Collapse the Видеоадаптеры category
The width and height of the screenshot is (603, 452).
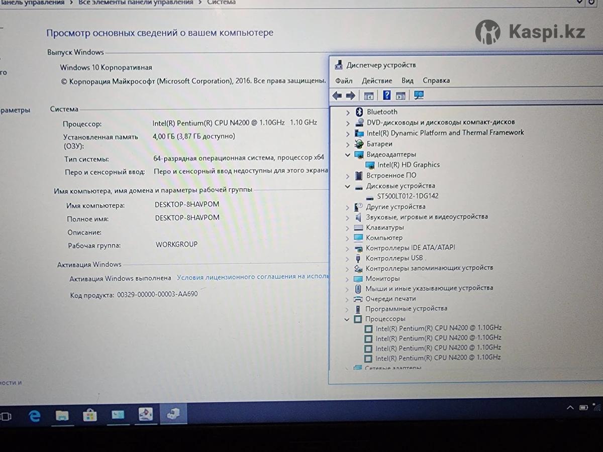pos(348,155)
